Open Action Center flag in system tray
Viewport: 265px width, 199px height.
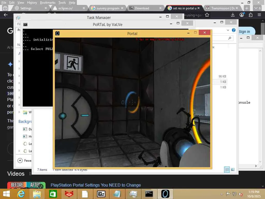click(x=228, y=194)
